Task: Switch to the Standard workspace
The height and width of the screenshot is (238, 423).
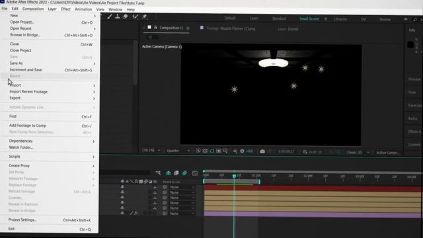Action: 279,19
